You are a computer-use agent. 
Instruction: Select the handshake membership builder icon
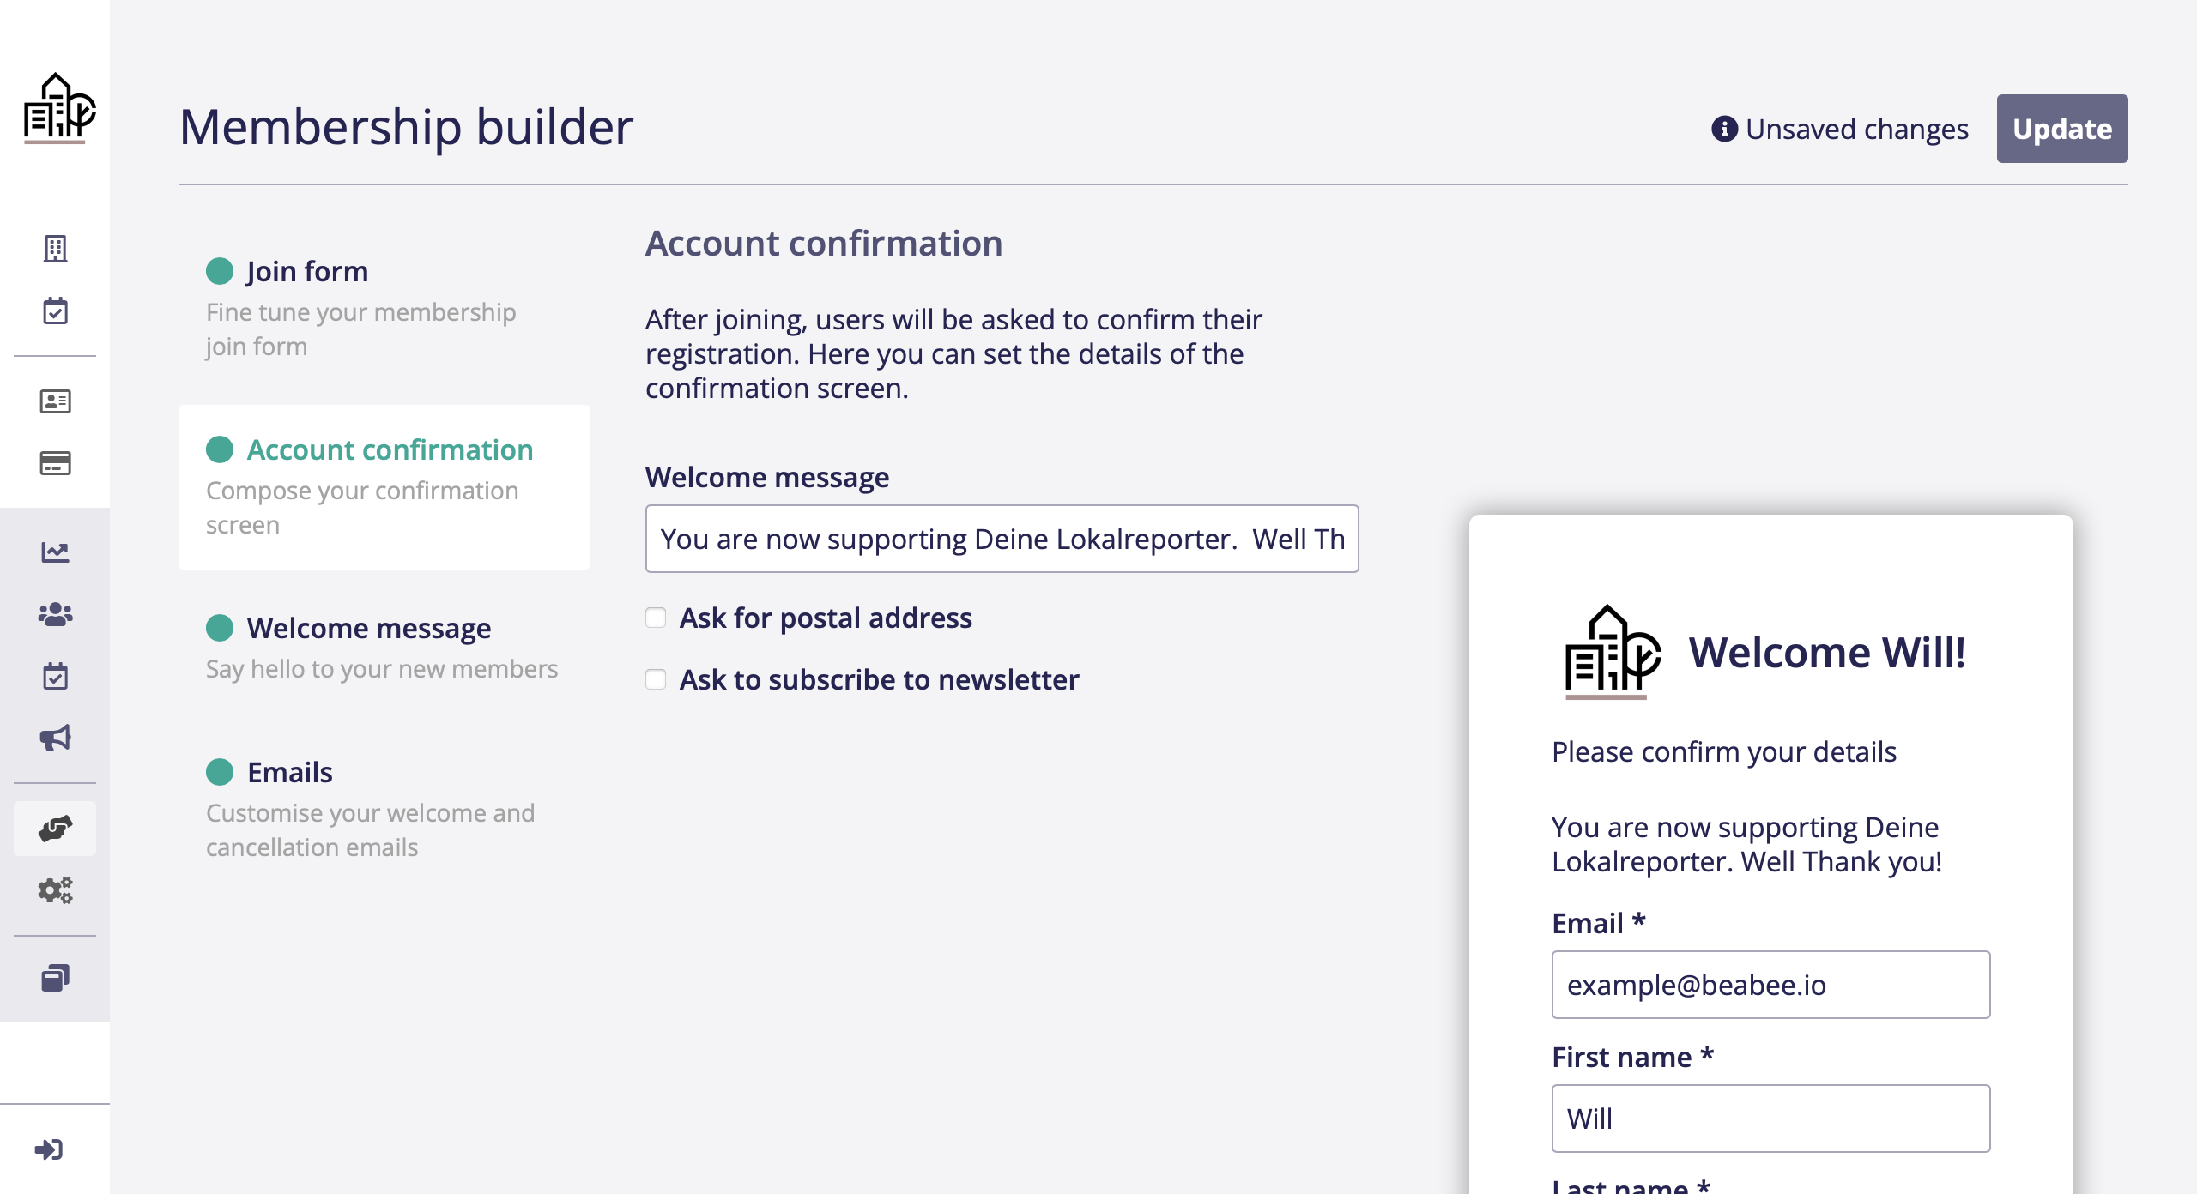55,829
